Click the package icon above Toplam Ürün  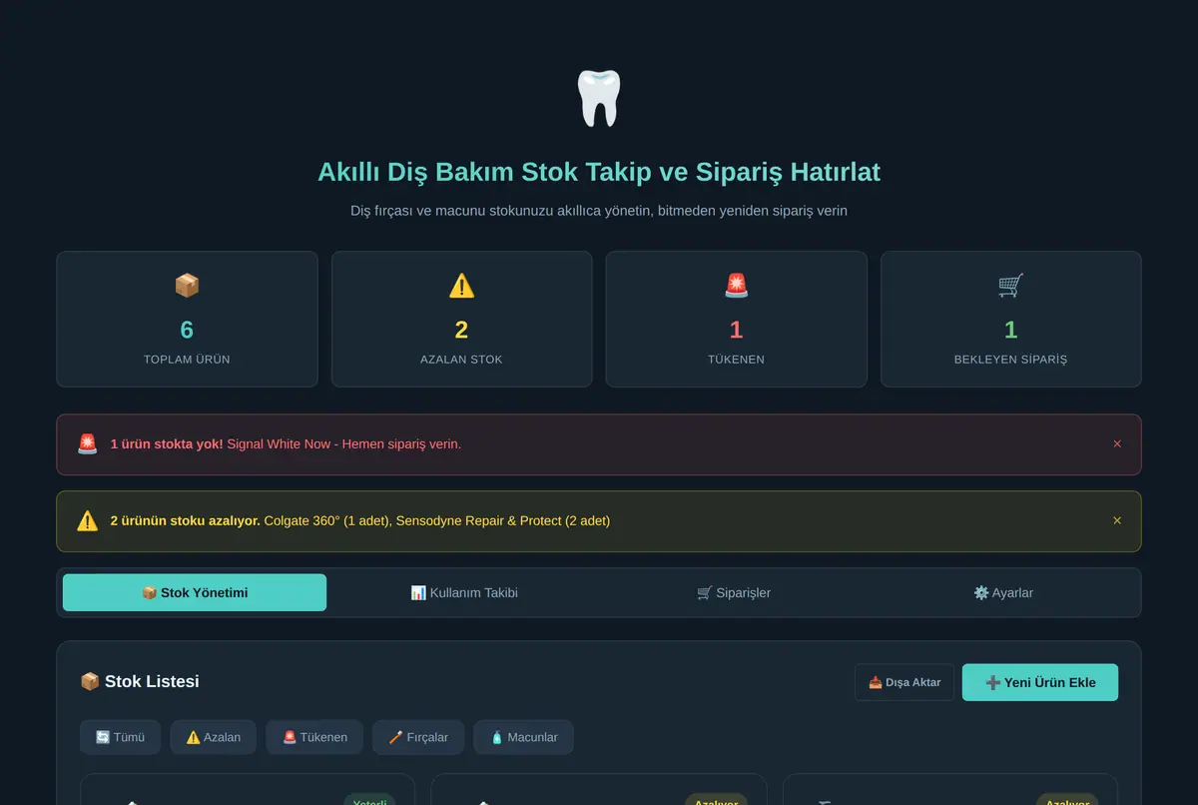[x=187, y=286]
